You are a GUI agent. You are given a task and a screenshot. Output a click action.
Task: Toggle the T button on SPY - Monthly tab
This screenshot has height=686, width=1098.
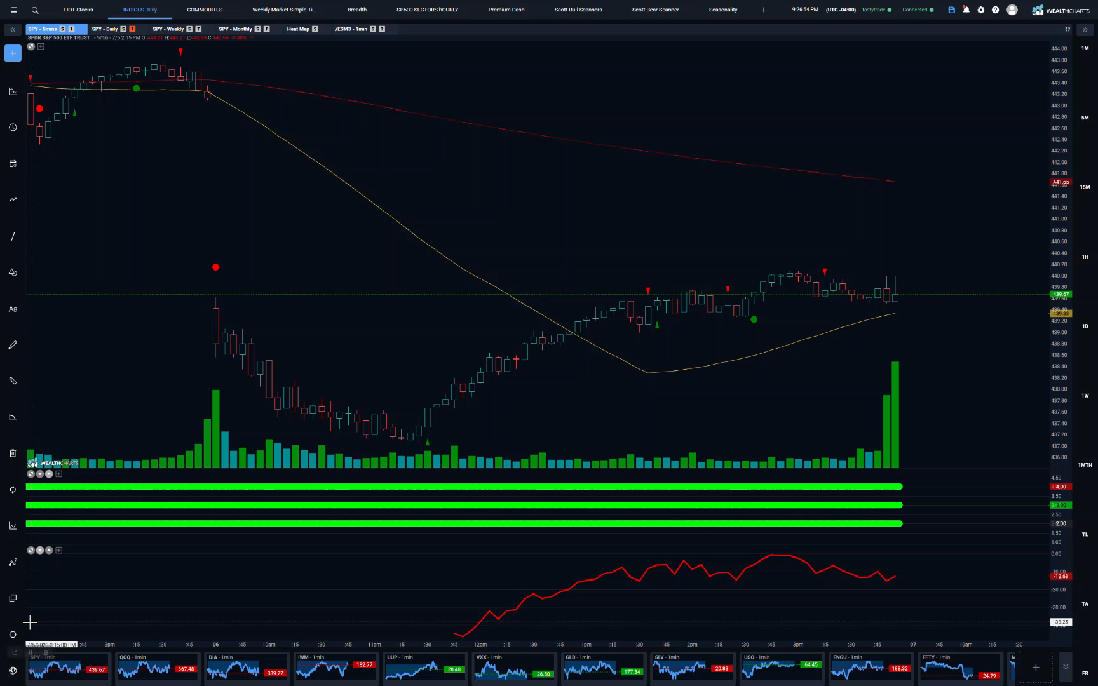click(266, 29)
